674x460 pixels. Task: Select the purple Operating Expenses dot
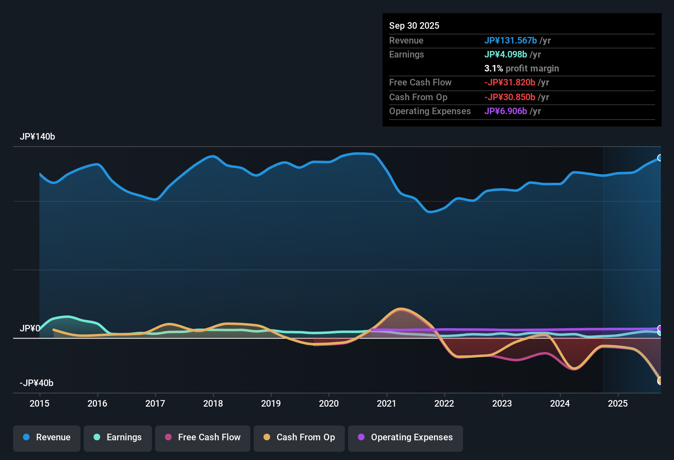(361, 437)
